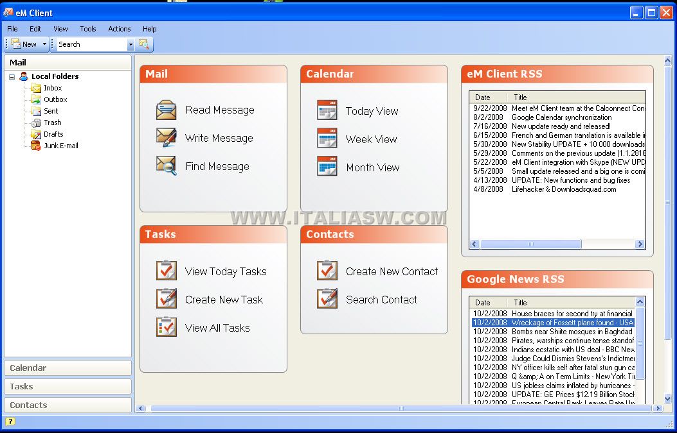Image resolution: width=677 pixels, height=433 pixels.
Task: Click the Sent folder icon
Action: click(36, 111)
